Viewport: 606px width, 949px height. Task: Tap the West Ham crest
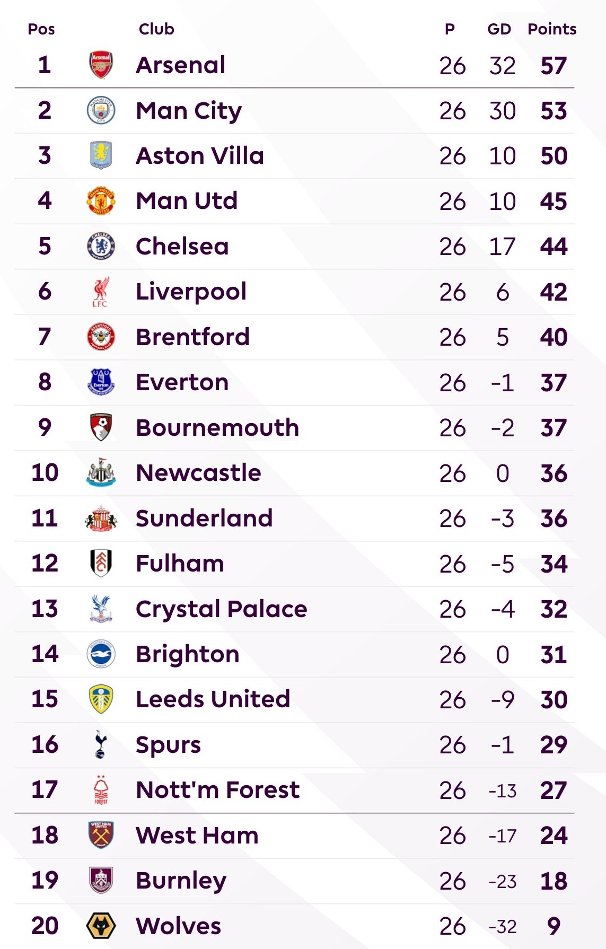101,836
